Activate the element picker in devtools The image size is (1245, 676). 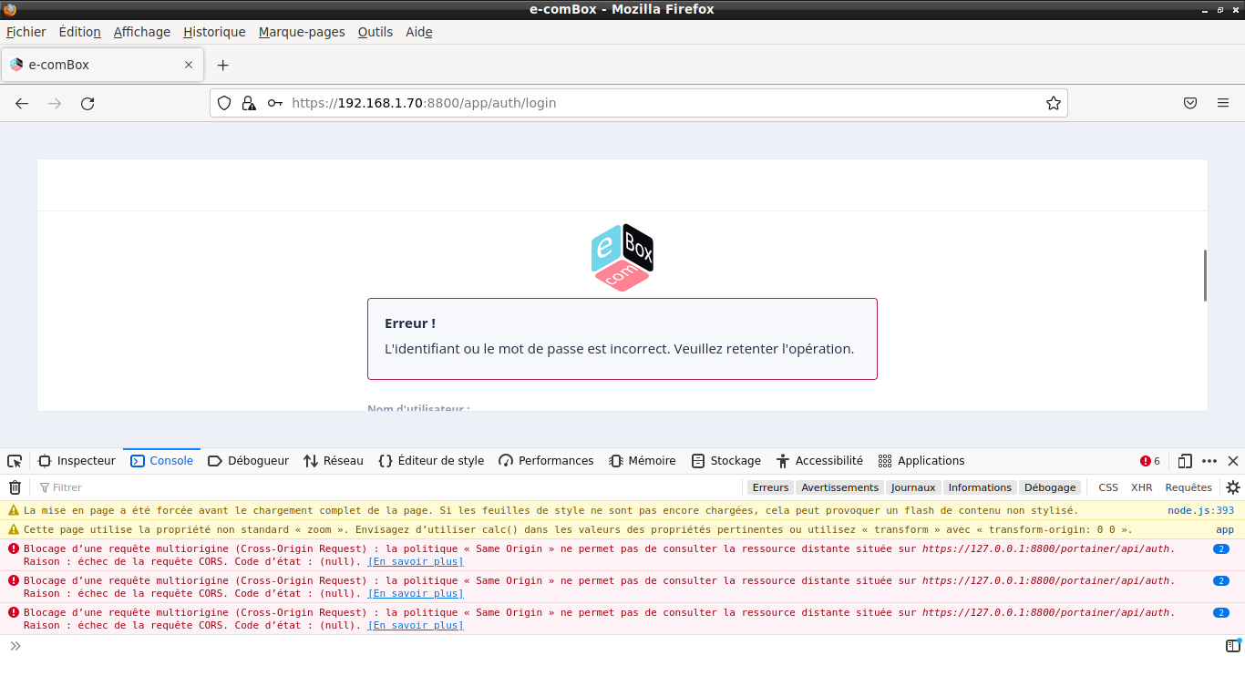pyautogui.click(x=15, y=461)
